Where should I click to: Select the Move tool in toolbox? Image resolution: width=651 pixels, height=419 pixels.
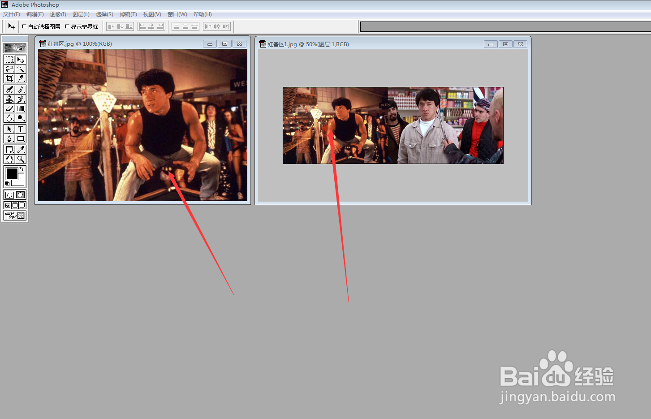tap(21, 60)
